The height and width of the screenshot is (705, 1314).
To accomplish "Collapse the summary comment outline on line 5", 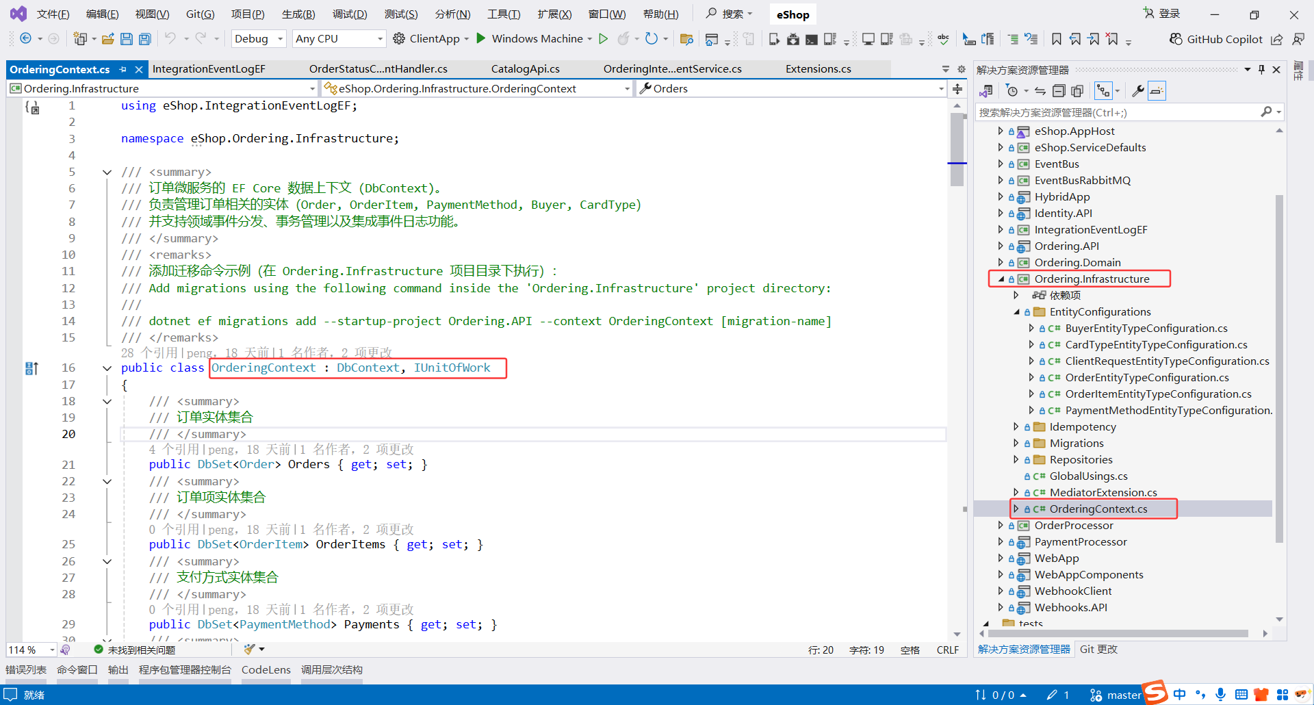I will click(x=107, y=172).
